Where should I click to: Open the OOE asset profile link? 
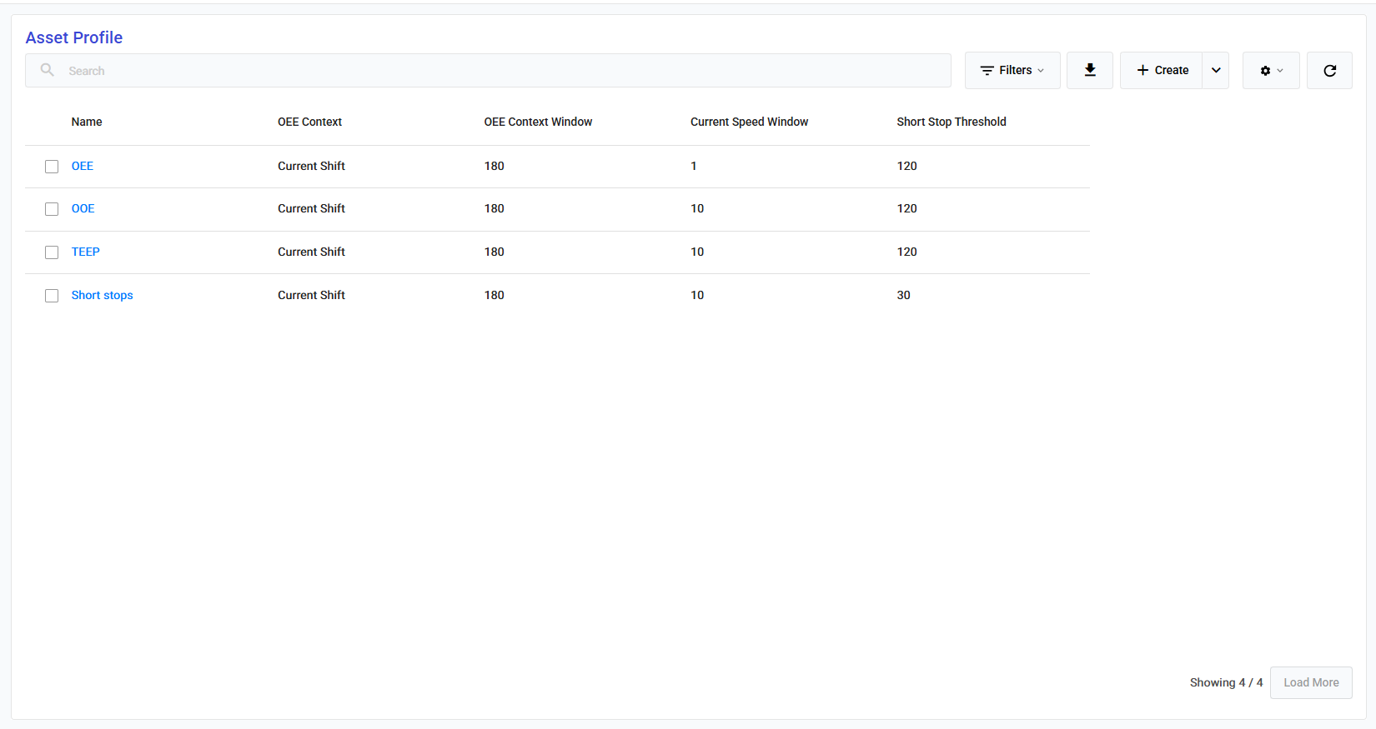(x=83, y=208)
